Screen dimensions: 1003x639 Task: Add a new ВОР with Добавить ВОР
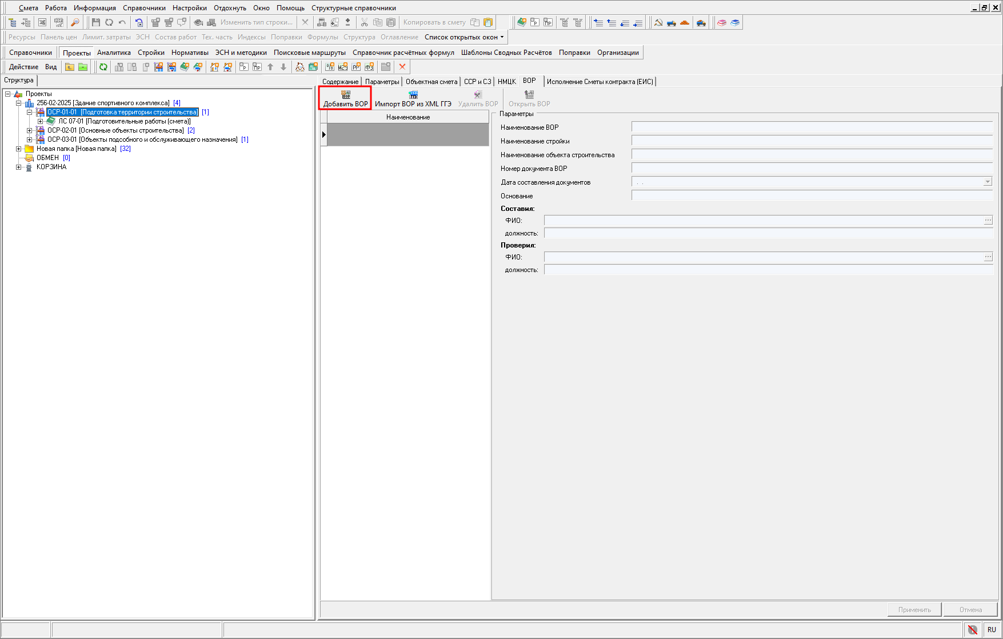point(345,98)
